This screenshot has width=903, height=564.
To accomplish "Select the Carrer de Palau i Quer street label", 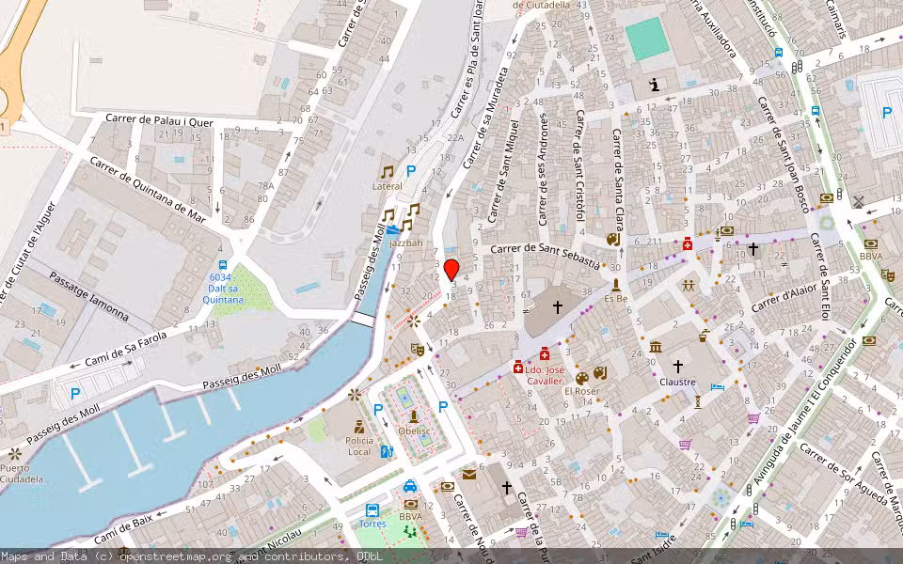I will (160, 121).
